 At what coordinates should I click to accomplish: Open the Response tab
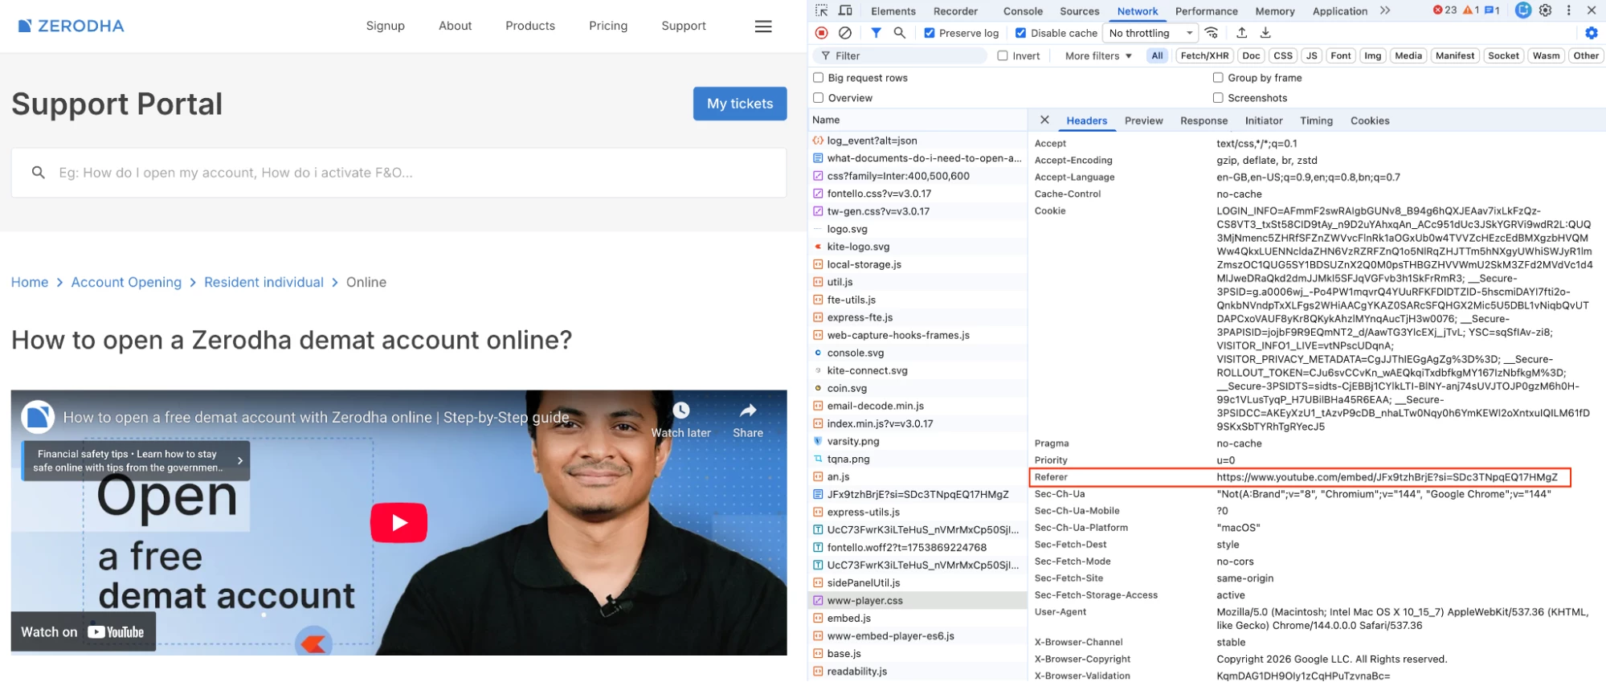(x=1203, y=120)
